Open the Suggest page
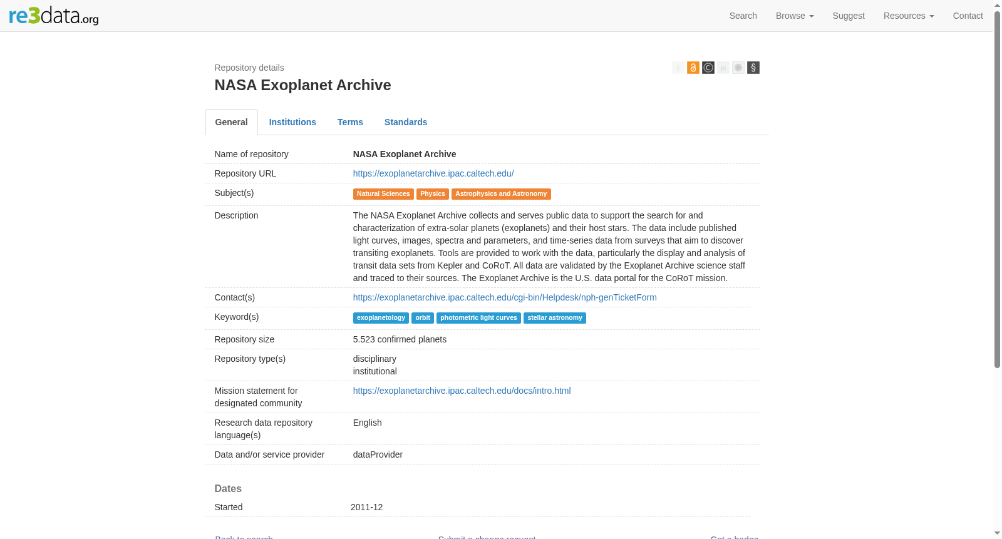The image size is (1002, 539). pos(849,16)
